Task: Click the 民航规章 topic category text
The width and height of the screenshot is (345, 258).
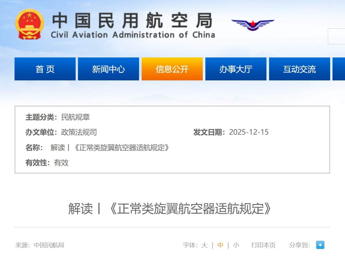Action: click(x=76, y=118)
